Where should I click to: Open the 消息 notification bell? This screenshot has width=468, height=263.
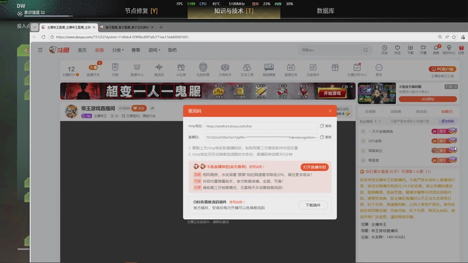tap(436, 48)
